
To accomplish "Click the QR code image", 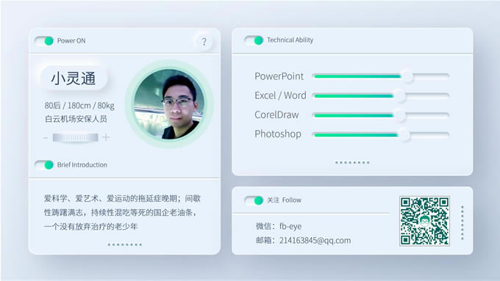I will (x=424, y=221).
